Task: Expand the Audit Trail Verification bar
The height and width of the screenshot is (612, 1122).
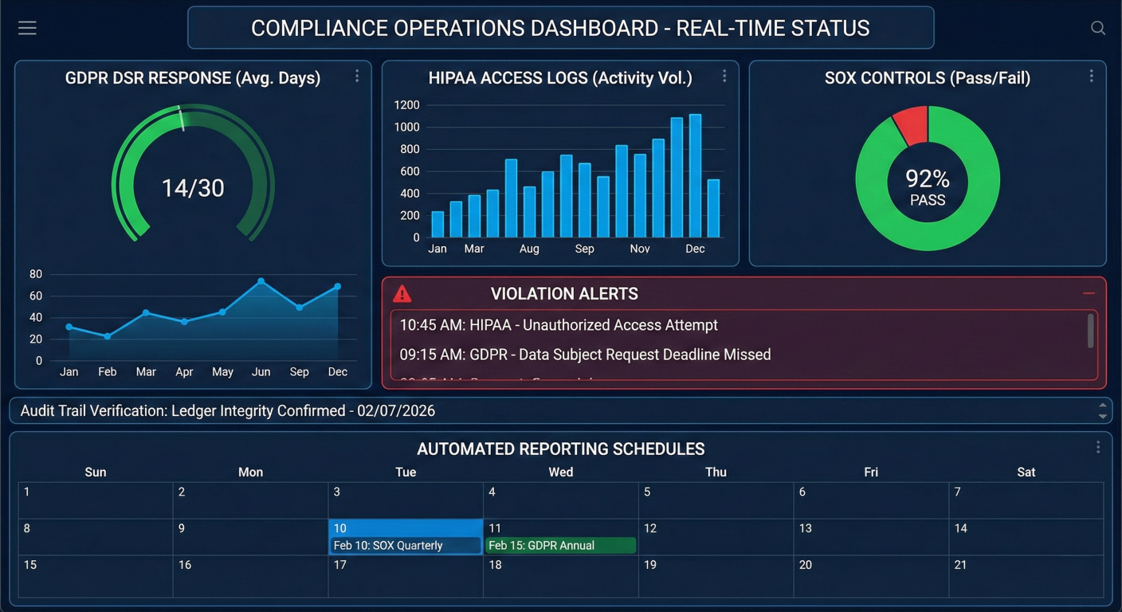Action: [x=558, y=411]
